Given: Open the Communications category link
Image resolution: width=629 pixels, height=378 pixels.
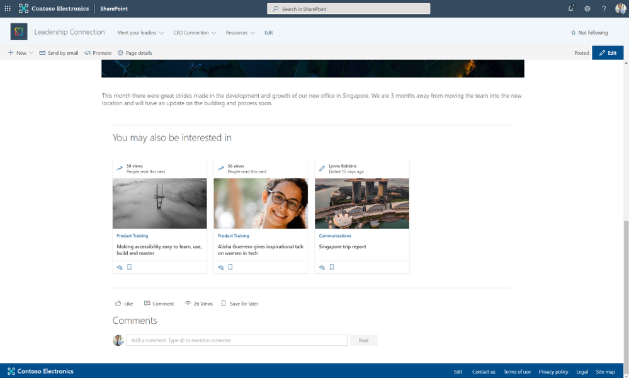Looking at the screenshot, I should click(335, 236).
